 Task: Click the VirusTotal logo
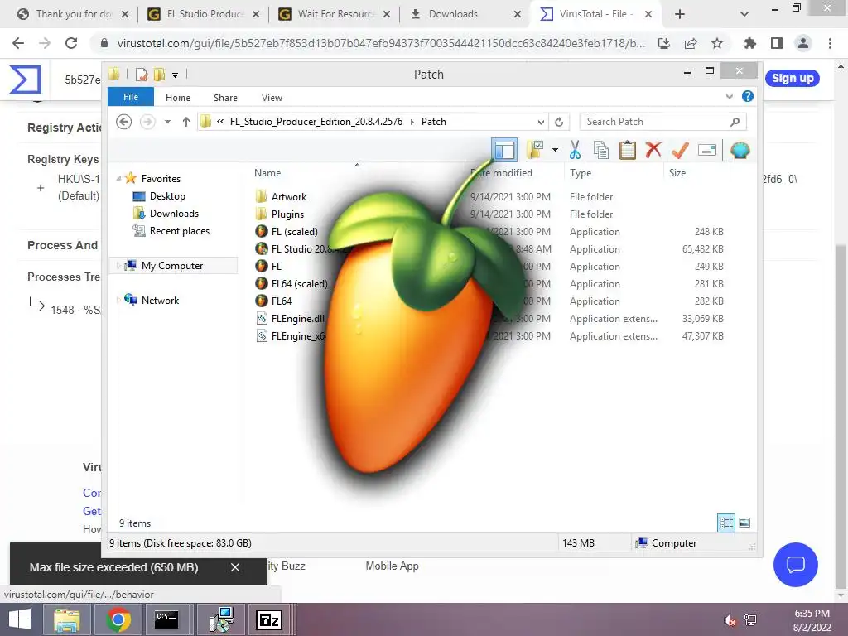(25, 79)
